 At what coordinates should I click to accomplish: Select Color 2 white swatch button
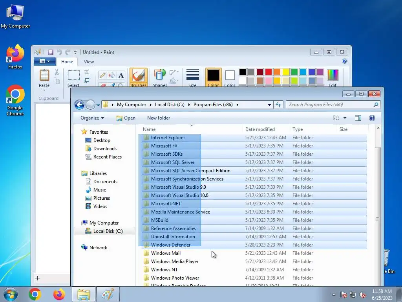(230, 77)
